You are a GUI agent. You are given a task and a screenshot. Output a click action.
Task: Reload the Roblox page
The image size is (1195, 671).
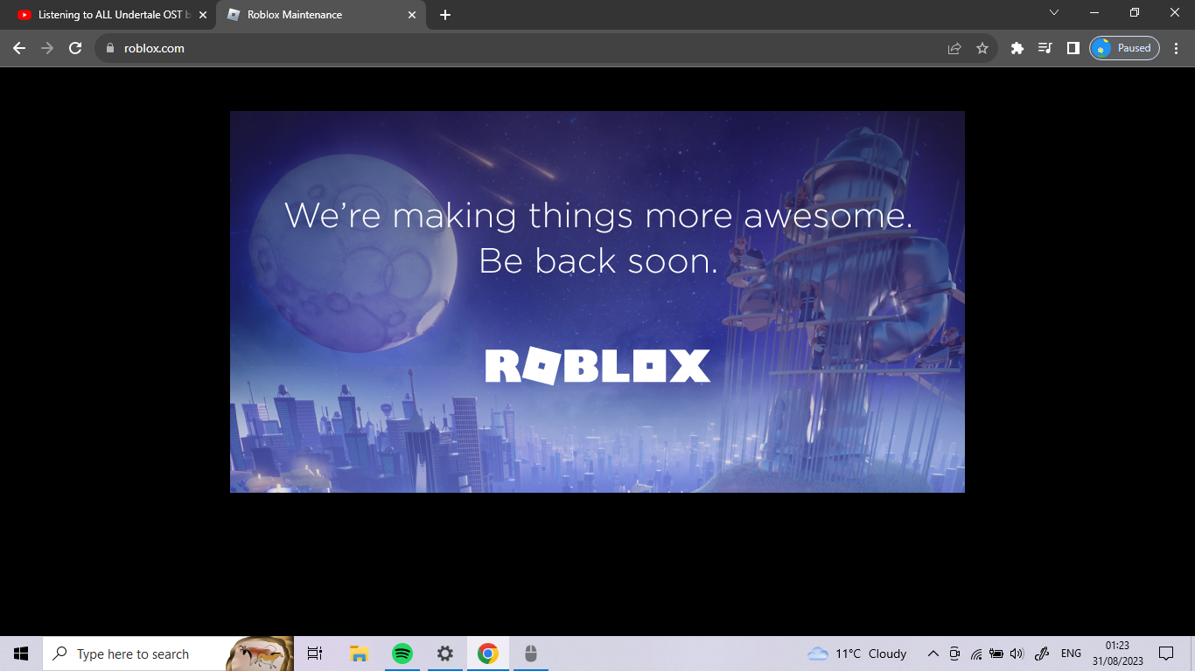75,48
